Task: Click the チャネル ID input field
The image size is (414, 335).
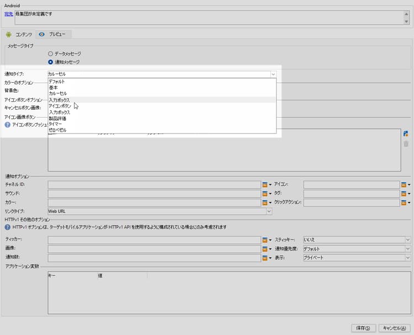Action: pyautogui.click(x=155, y=185)
